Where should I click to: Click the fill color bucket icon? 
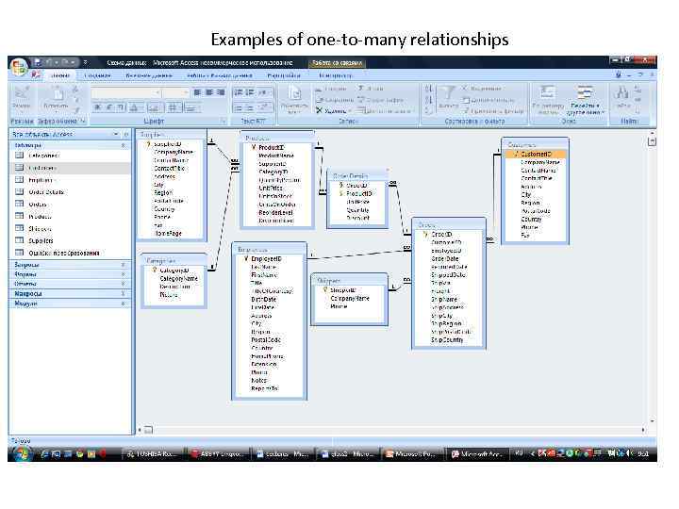(154, 107)
